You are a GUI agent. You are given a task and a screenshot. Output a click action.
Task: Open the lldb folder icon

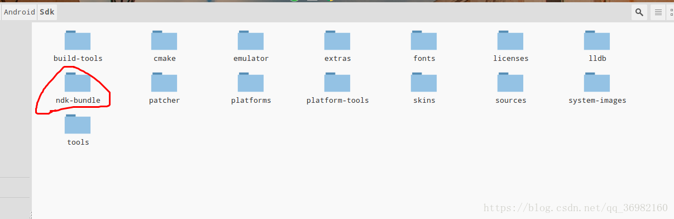pos(597,40)
